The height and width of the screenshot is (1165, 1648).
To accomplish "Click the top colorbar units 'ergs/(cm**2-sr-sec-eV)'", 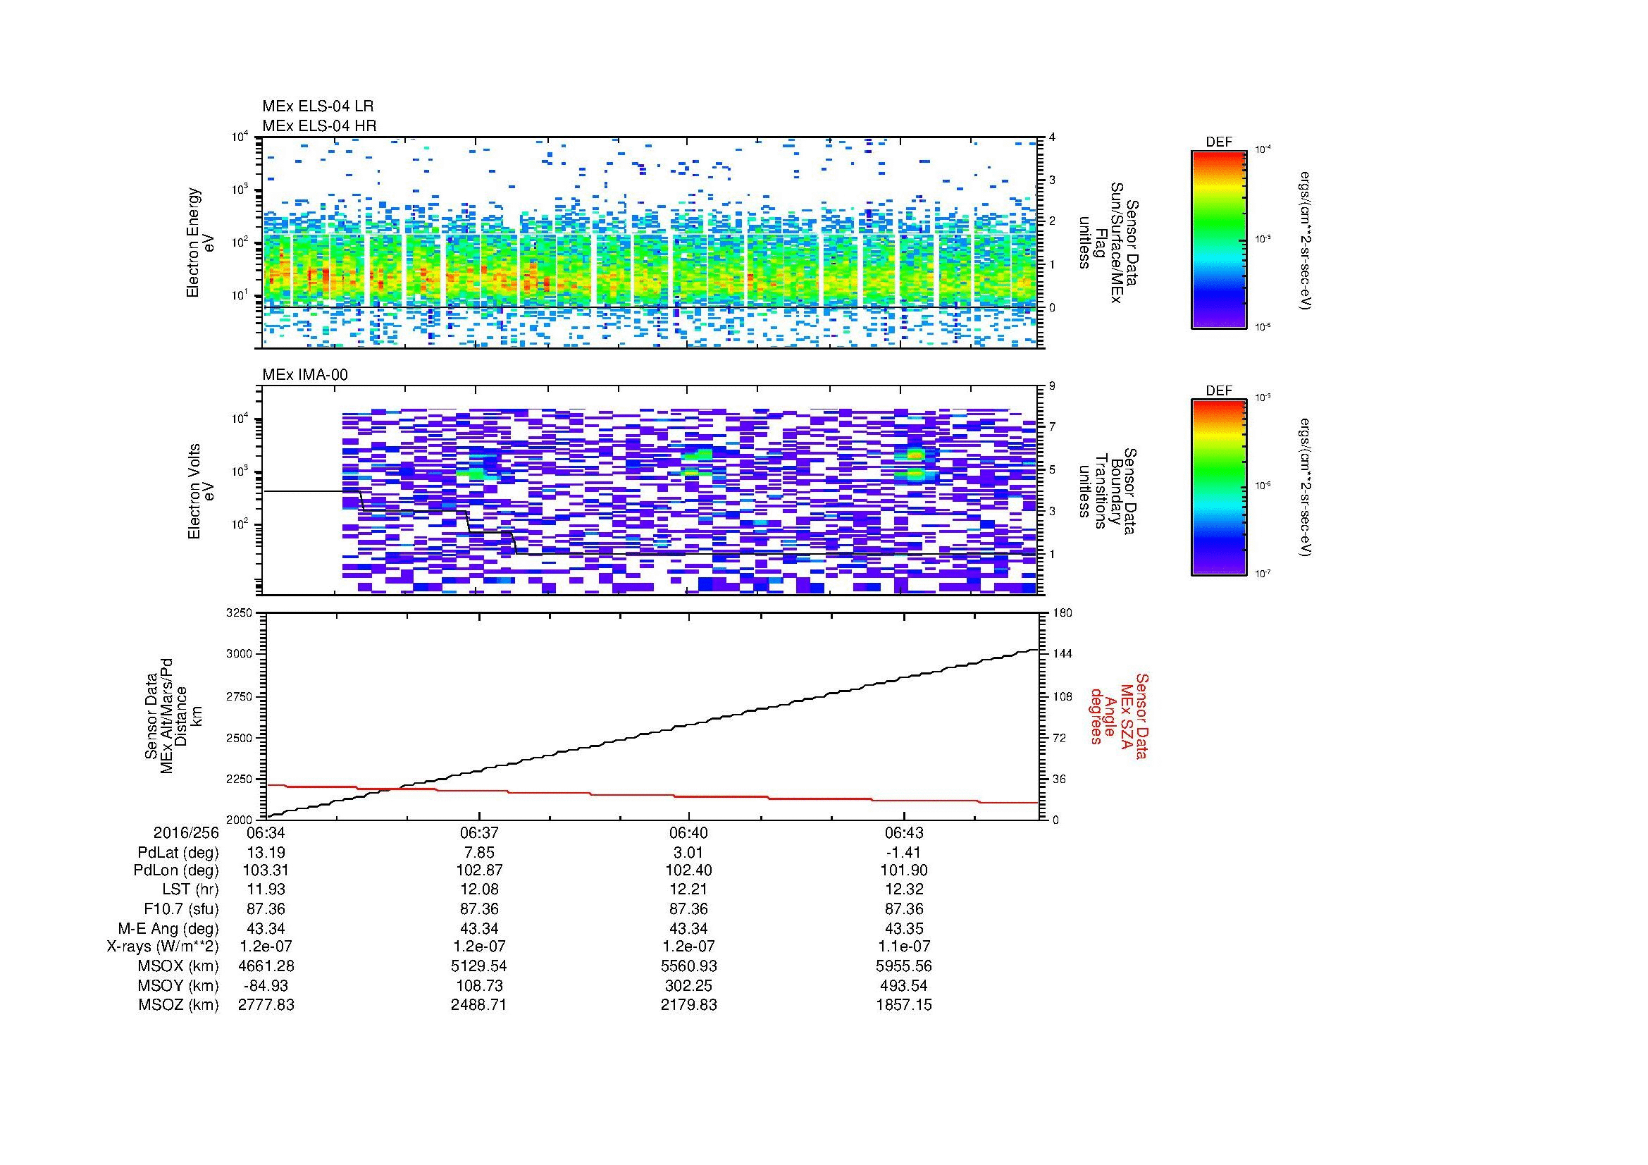I will tap(1306, 240).
